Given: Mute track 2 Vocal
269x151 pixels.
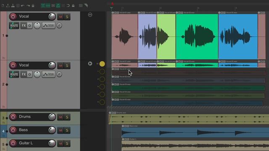Looking at the screenshot, I should (x=61, y=65).
